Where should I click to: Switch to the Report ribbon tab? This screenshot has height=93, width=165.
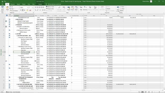click(x=18, y=4)
